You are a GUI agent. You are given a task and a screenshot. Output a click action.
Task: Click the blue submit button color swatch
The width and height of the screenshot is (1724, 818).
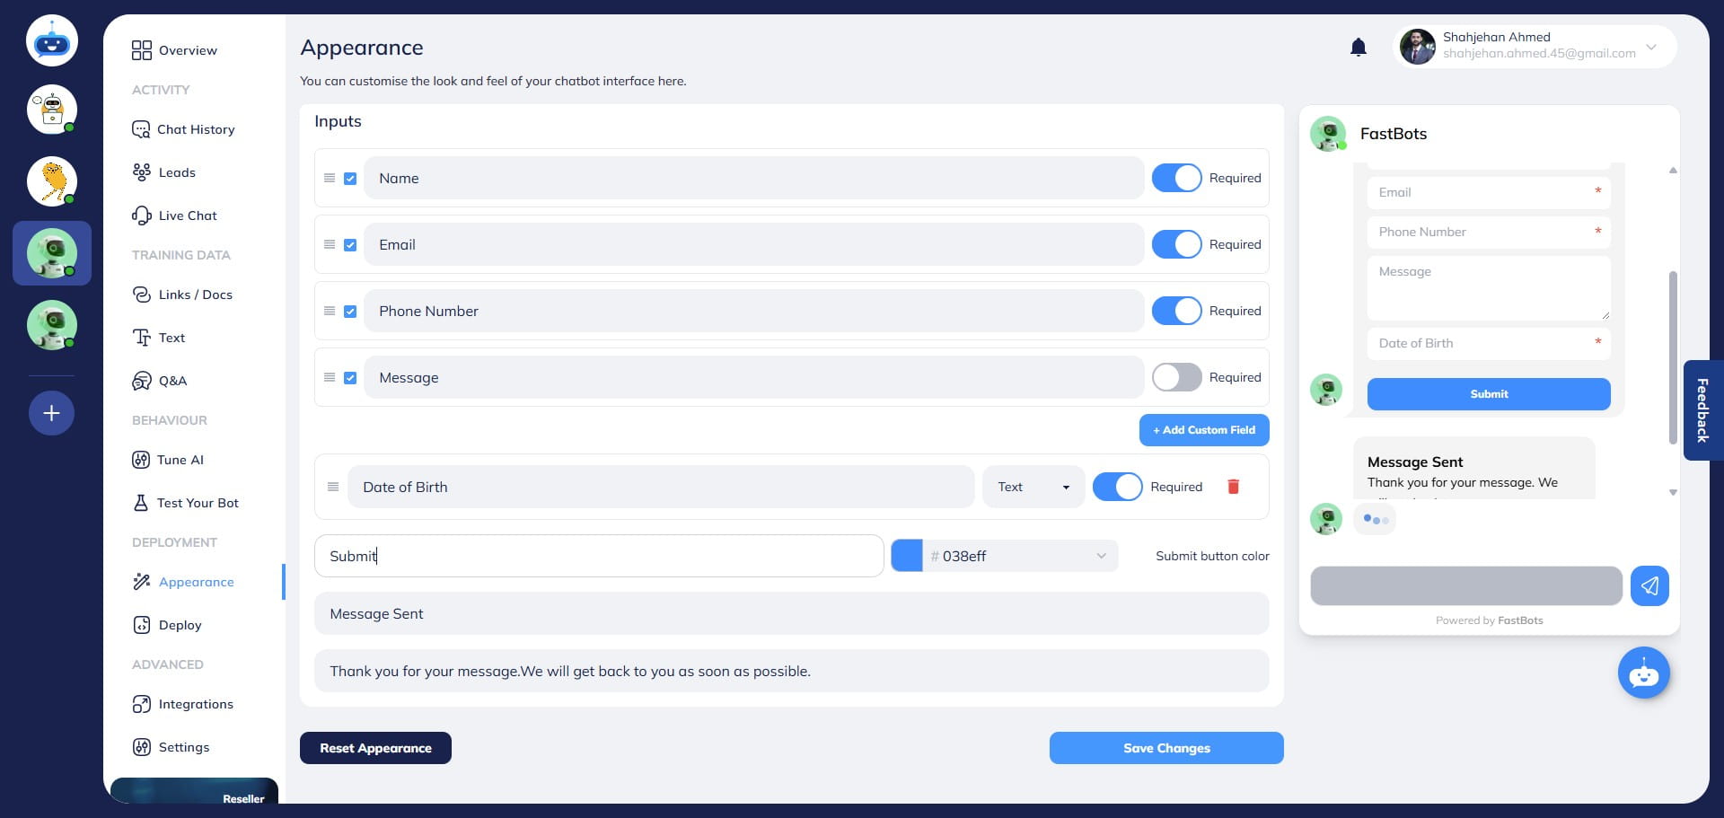(x=906, y=556)
